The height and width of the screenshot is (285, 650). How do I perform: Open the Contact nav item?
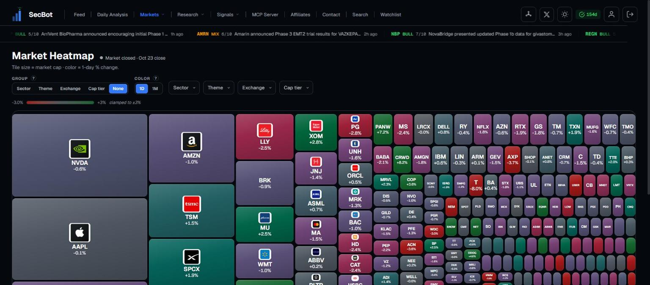click(331, 14)
